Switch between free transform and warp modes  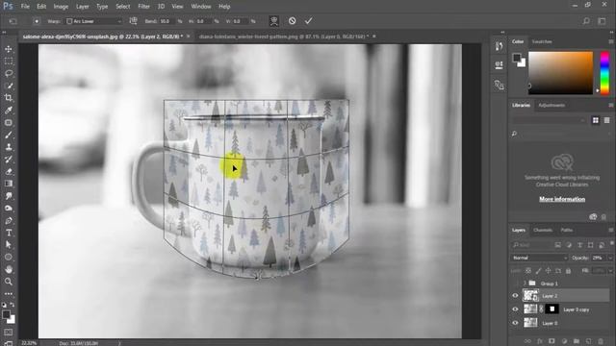[x=273, y=21]
